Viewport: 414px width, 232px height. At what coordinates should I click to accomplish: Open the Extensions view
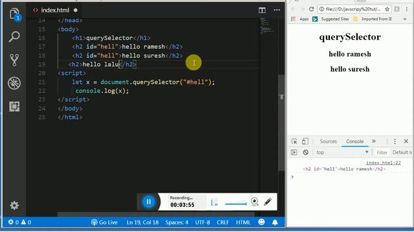[14, 106]
